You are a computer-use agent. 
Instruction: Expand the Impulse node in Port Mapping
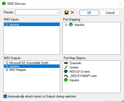point(66,25)
